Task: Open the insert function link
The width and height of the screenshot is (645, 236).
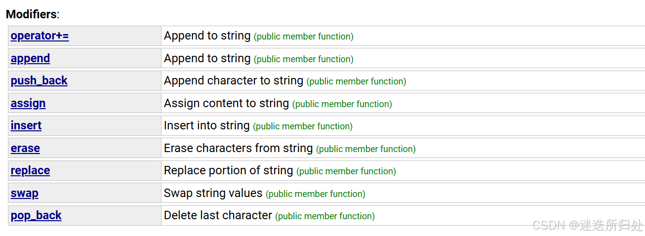Action: coord(26,126)
